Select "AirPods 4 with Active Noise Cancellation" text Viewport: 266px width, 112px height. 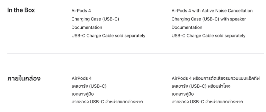212,11
